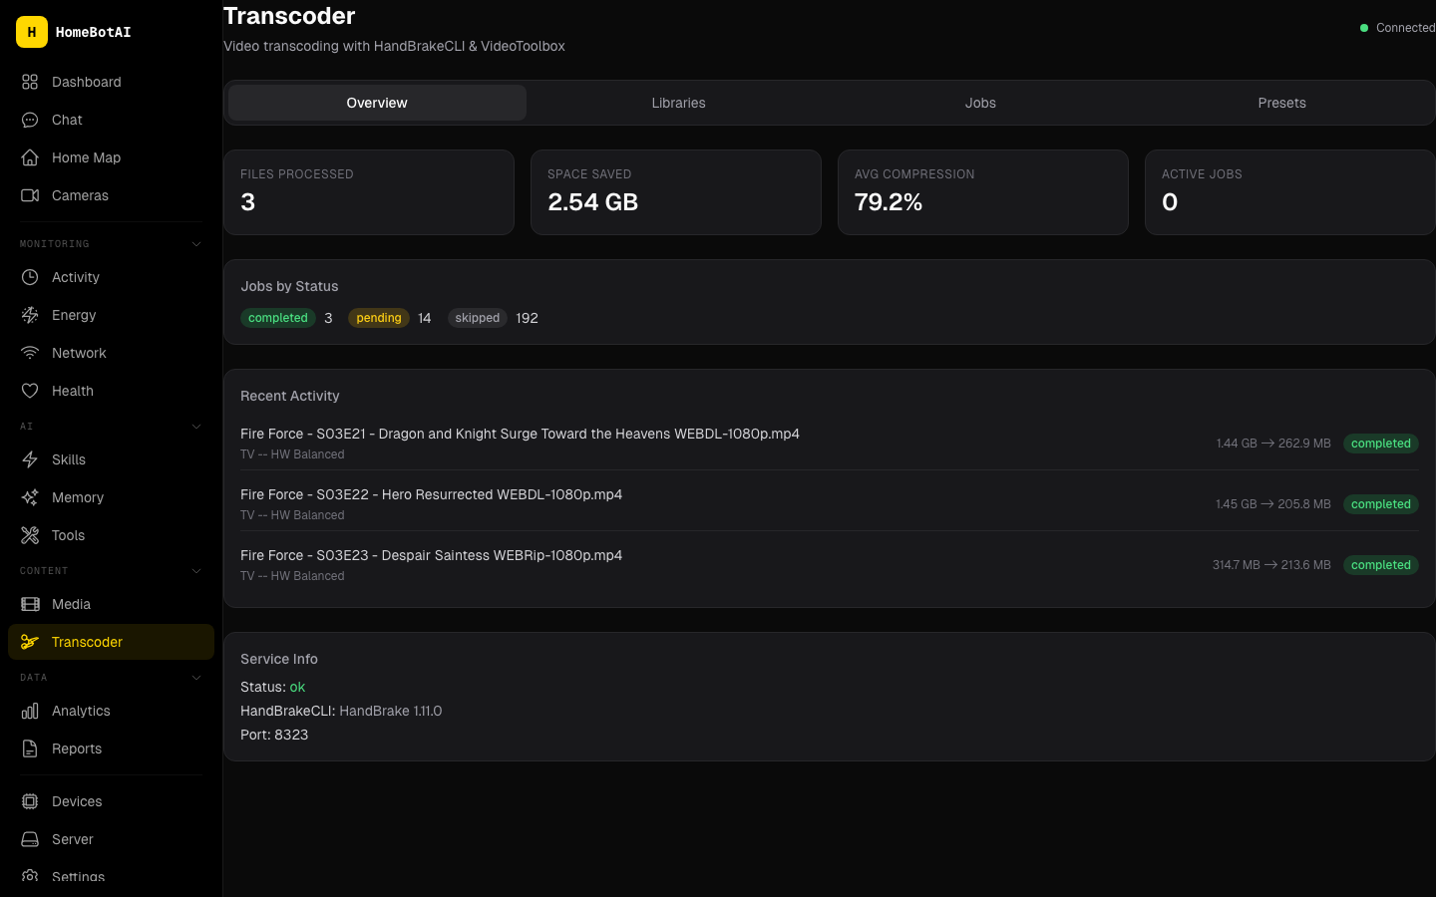Screen dimensions: 1436x897
Task: Select the Memory sparkle icon
Action: (30, 497)
